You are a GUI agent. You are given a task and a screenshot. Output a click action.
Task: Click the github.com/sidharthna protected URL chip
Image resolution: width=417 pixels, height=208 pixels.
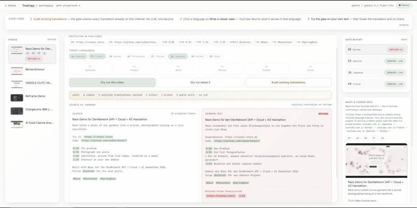(133, 42)
